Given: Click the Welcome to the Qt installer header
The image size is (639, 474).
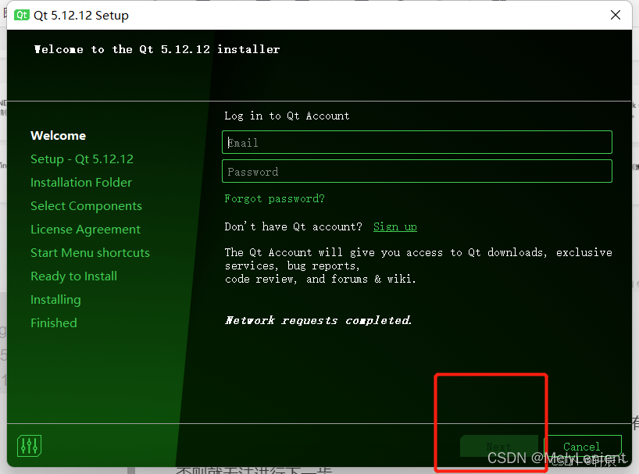Looking at the screenshot, I should [x=157, y=50].
